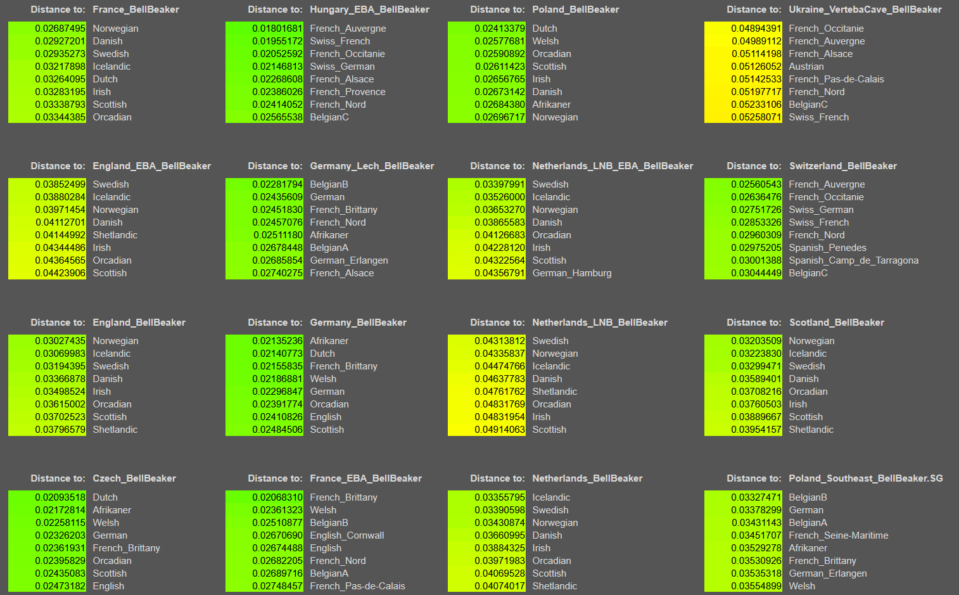The width and height of the screenshot is (959, 595).
Task: Click the distance value 0.03344385
Action: click(x=60, y=117)
